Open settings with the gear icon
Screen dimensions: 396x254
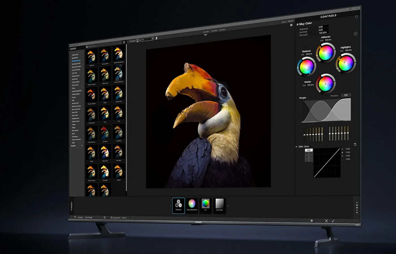pyautogui.click(x=312, y=221)
